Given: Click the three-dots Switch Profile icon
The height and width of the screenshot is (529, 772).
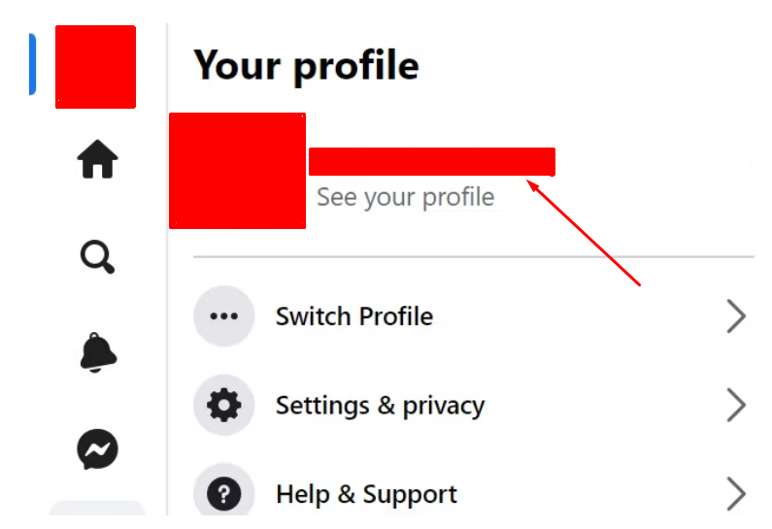Looking at the screenshot, I should [224, 315].
